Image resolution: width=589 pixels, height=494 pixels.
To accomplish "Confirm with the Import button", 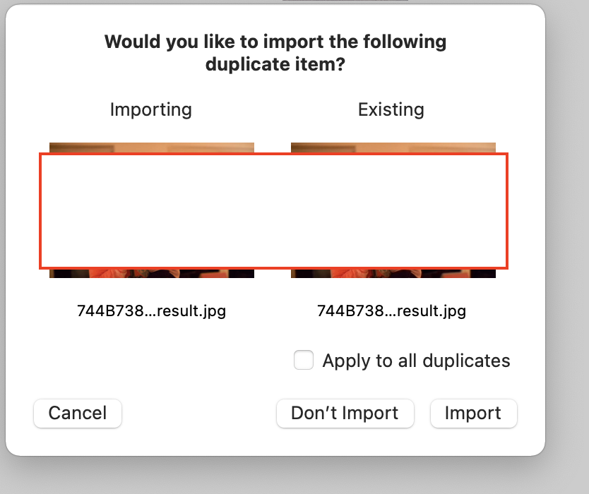I will 473,414.
